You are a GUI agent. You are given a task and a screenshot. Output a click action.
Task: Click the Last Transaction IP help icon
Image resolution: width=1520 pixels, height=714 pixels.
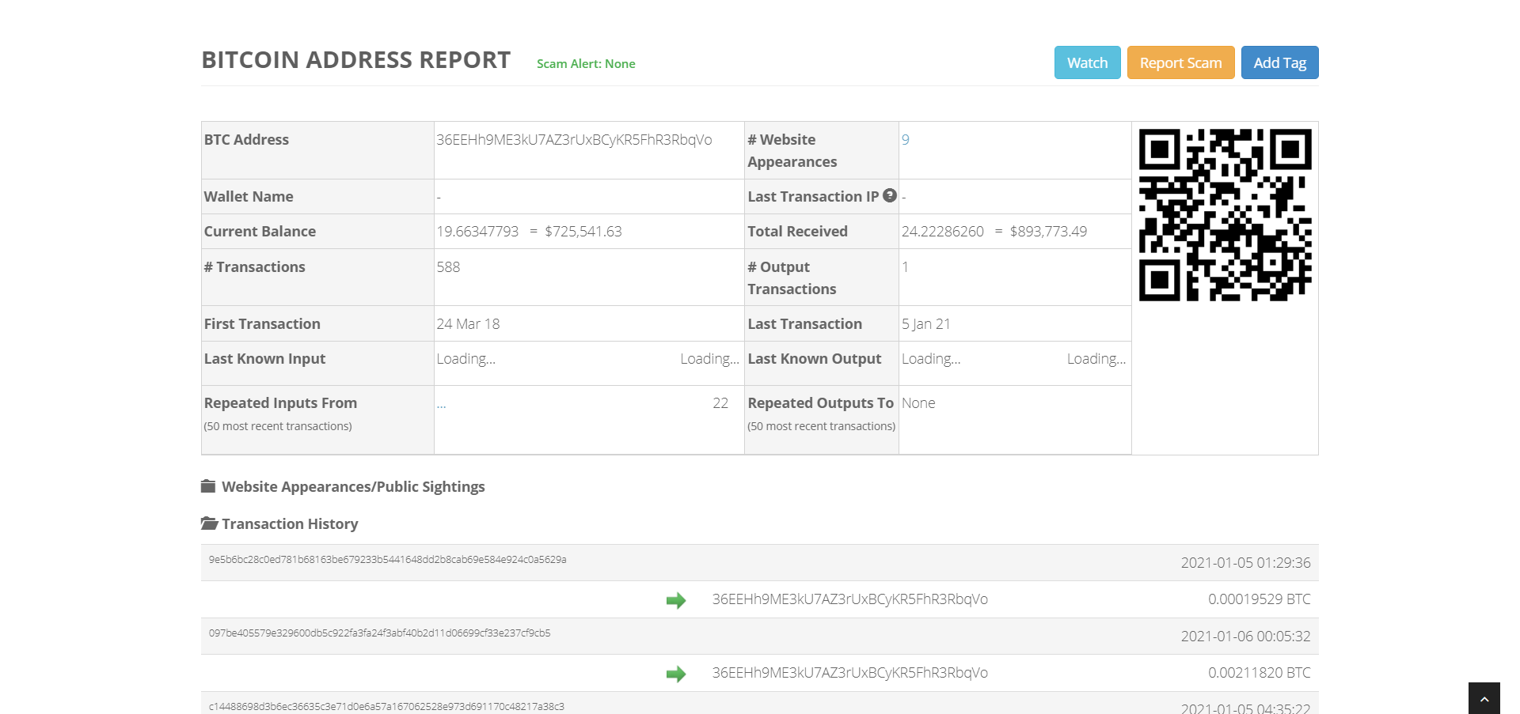coord(890,195)
